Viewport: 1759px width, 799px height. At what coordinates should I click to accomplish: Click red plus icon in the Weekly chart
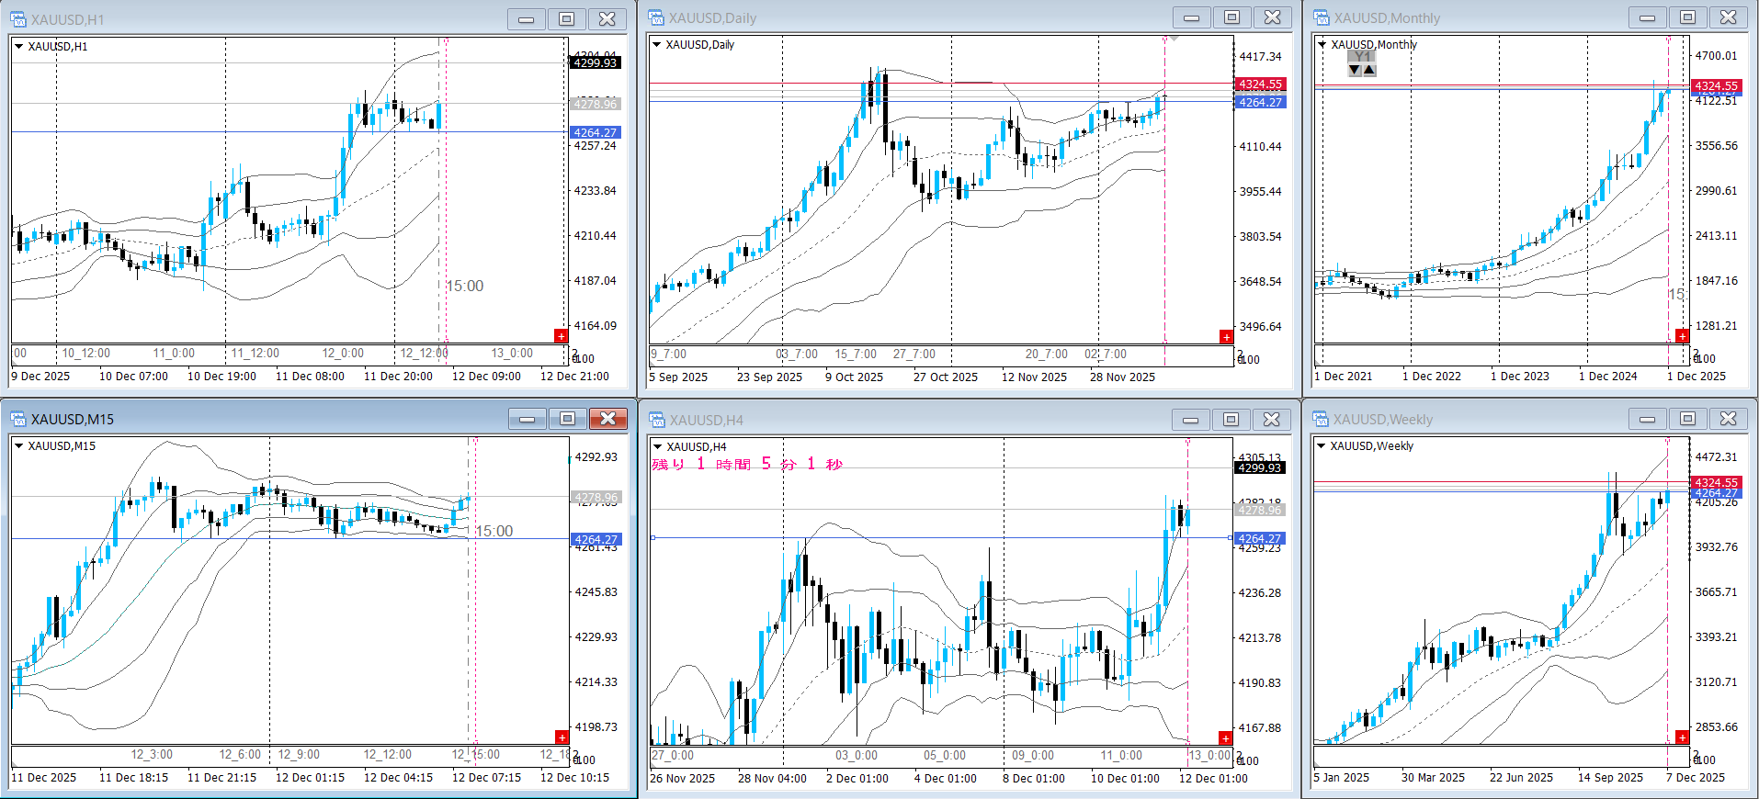coord(1682,737)
